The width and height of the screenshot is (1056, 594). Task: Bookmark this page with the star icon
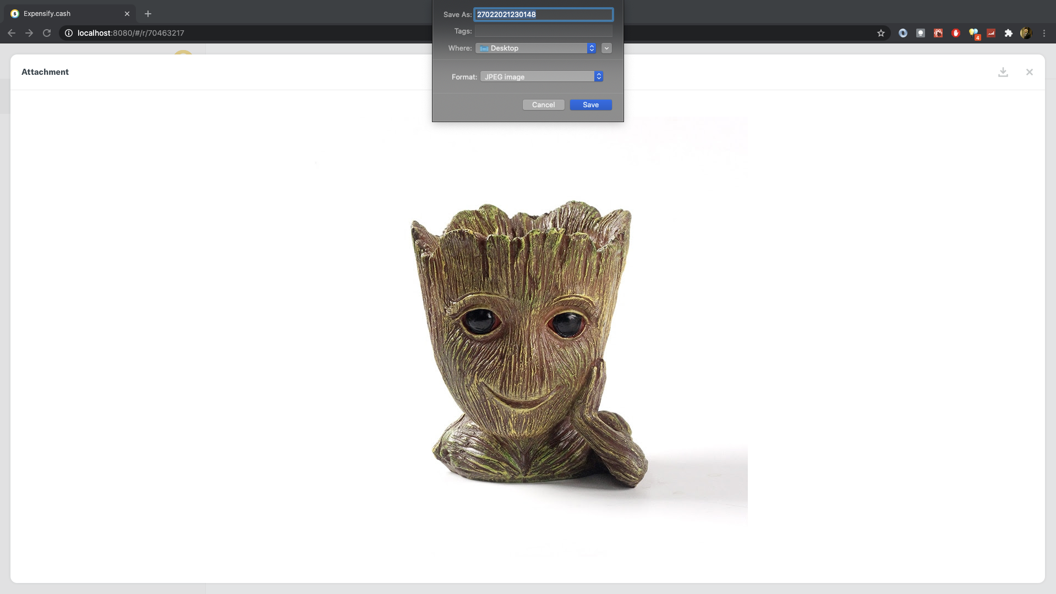(x=881, y=33)
